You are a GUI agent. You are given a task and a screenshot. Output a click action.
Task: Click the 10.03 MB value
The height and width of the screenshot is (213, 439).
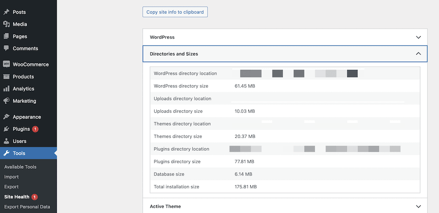click(245, 111)
